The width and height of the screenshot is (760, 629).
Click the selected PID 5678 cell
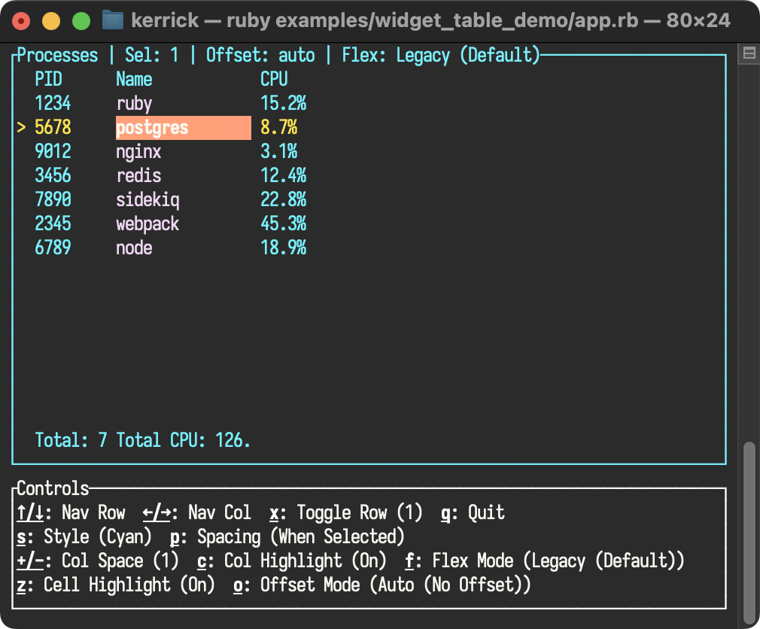pos(53,127)
